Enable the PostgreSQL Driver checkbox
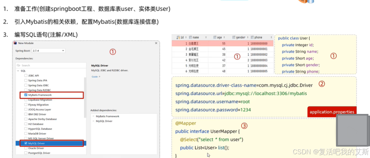This screenshot has height=158, width=370. [x=26, y=153]
